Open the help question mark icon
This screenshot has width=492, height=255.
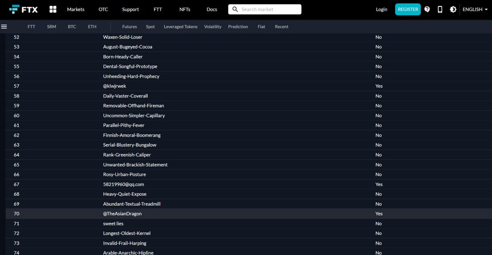(x=427, y=9)
